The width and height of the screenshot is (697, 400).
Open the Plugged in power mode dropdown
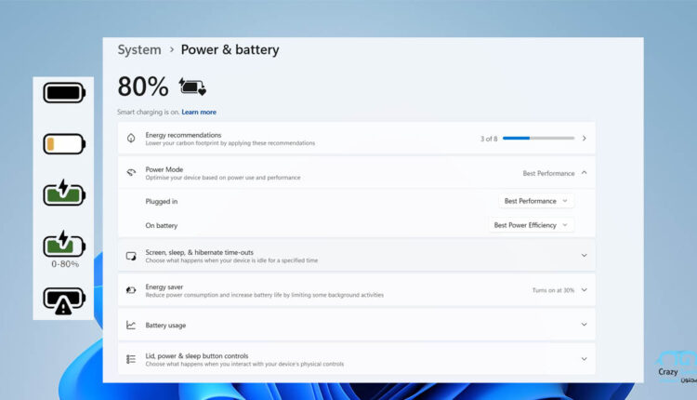pos(536,201)
